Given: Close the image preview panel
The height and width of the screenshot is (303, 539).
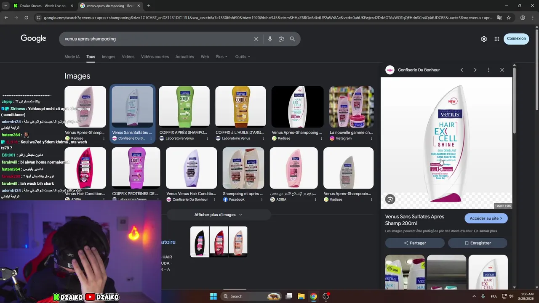Looking at the screenshot, I should click(502, 70).
